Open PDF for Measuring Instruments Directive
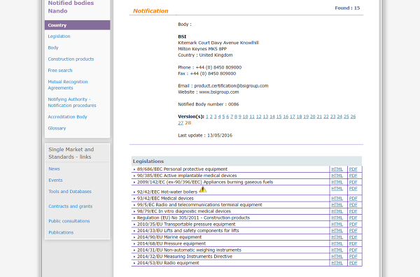The width and height of the screenshot is (420, 277). pos(353,257)
